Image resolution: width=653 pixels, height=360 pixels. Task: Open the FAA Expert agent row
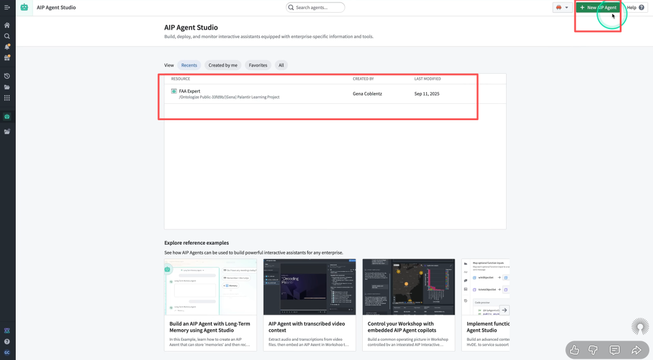point(335,94)
